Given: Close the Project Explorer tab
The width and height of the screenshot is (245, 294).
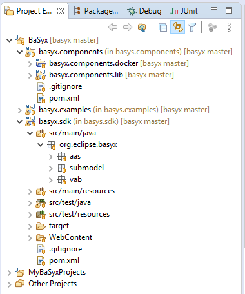Looking at the screenshot, I should point(61,11).
